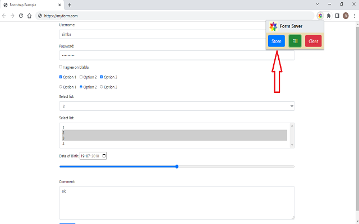Uncheck the Option 1 checkbox
The width and height of the screenshot is (359, 224).
(61, 77)
